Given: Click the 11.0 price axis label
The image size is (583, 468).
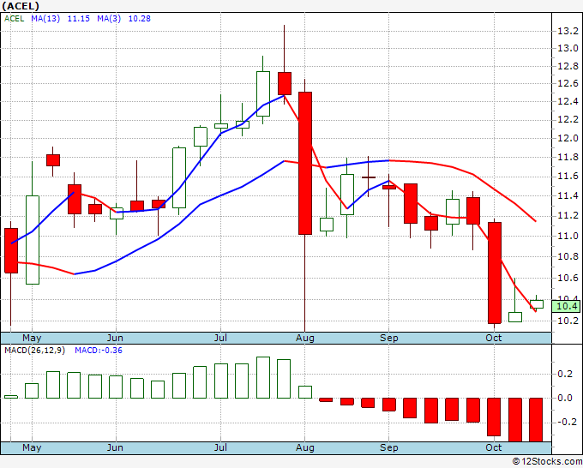Looking at the screenshot, I should pyautogui.click(x=568, y=236).
